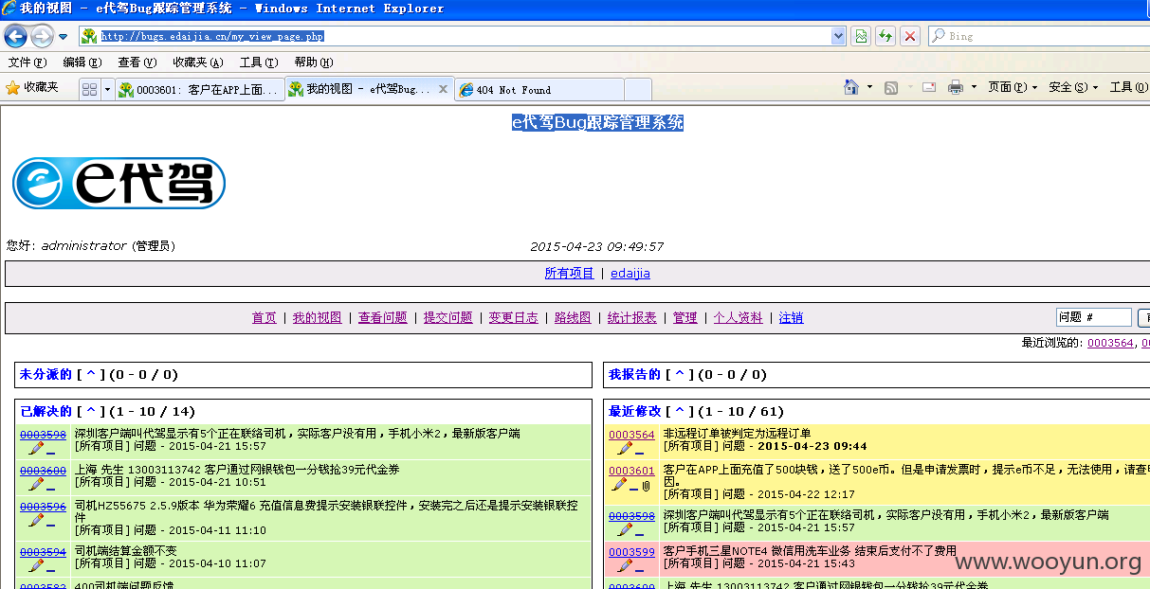Expand the Home button dropdown arrow

tap(869, 87)
